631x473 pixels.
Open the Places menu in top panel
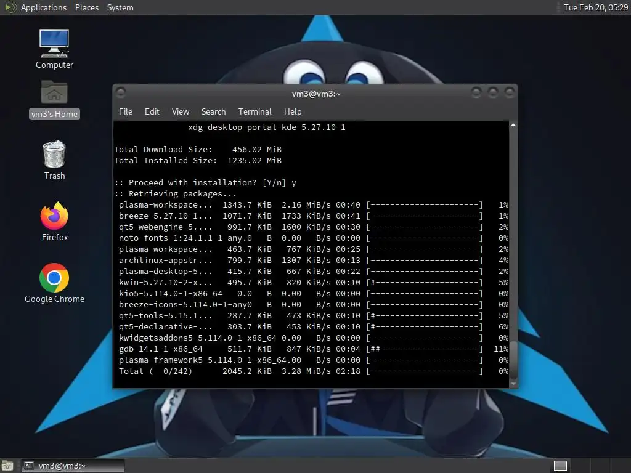click(x=86, y=7)
